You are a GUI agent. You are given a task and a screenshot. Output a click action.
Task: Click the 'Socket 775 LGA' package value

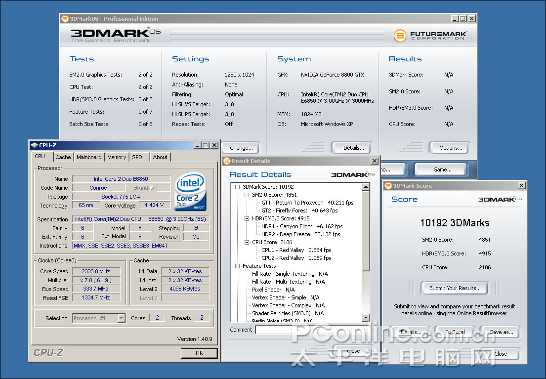coord(121,197)
